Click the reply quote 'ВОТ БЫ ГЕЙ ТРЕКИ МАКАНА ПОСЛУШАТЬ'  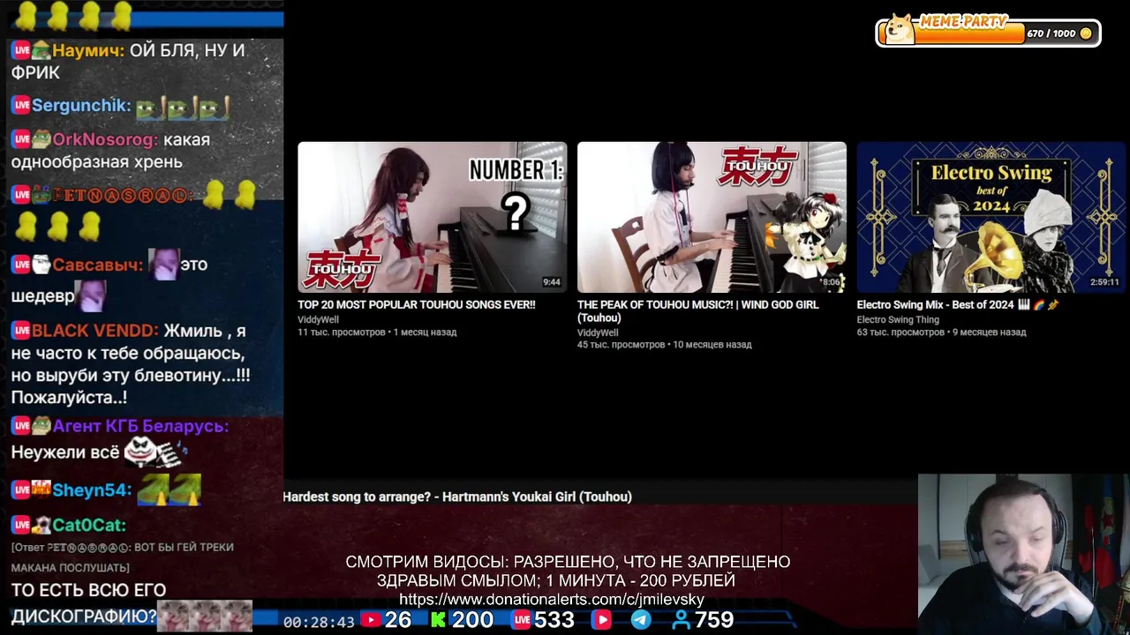(x=123, y=557)
